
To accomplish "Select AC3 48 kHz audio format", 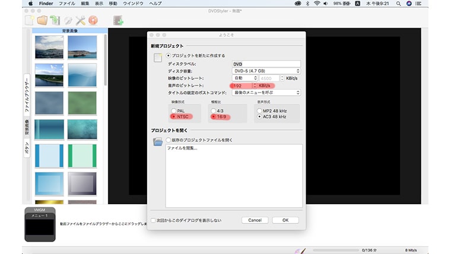I will pyautogui.click(x=259, y=116).
